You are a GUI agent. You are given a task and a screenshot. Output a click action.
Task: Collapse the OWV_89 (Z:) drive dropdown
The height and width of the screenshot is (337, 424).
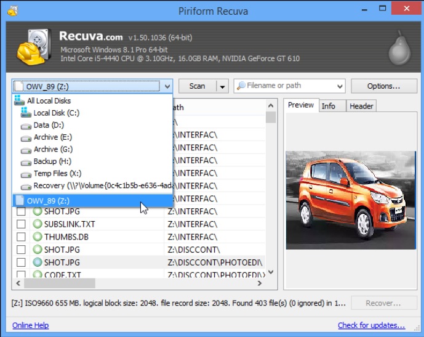(166, 86)
